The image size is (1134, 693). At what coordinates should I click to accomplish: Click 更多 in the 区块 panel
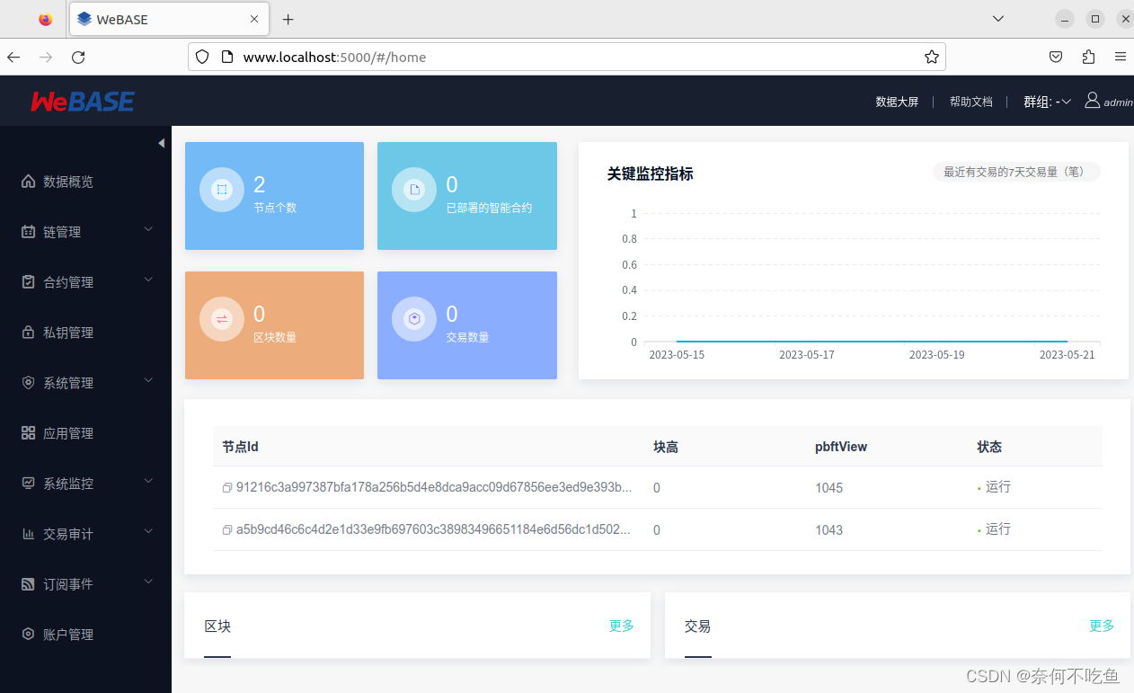[621, 626]
